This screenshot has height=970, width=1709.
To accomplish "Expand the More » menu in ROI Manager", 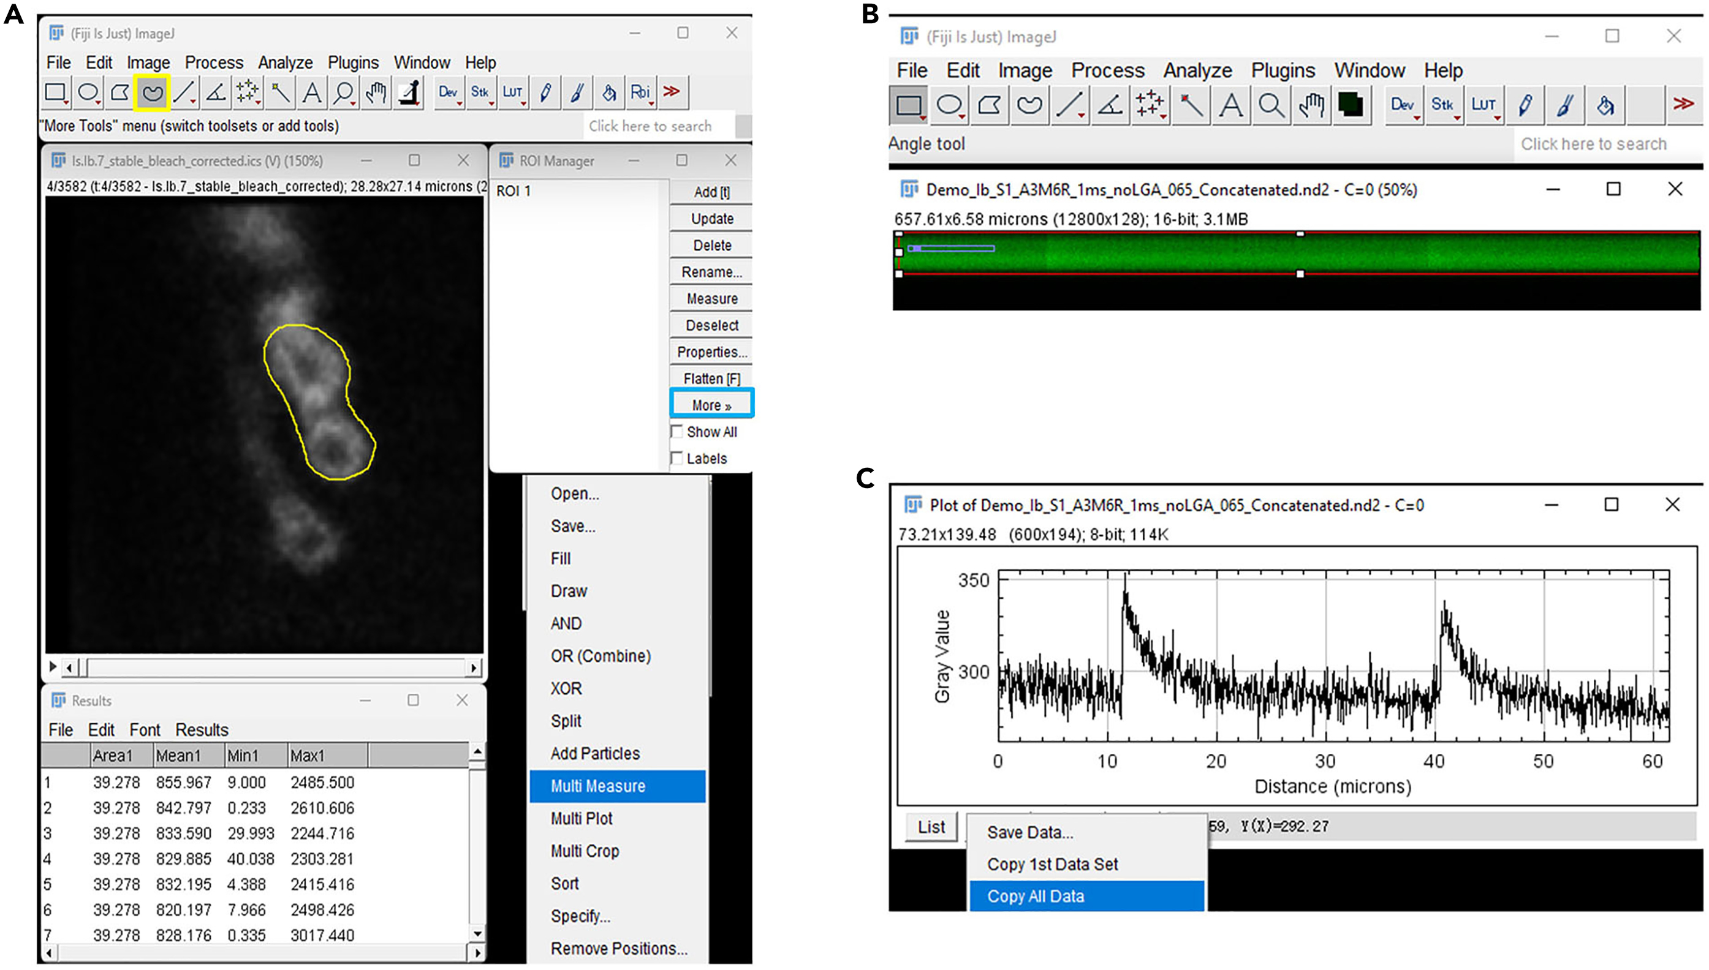I will tap(711, 404).
